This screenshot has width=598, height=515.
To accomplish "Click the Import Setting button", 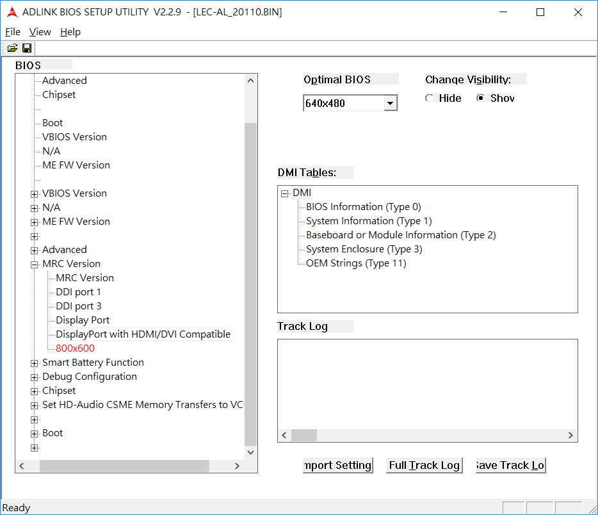I will [338, 466].
